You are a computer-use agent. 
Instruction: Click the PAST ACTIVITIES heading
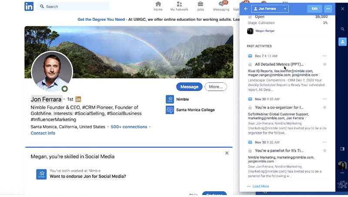[x=259, y=46]
